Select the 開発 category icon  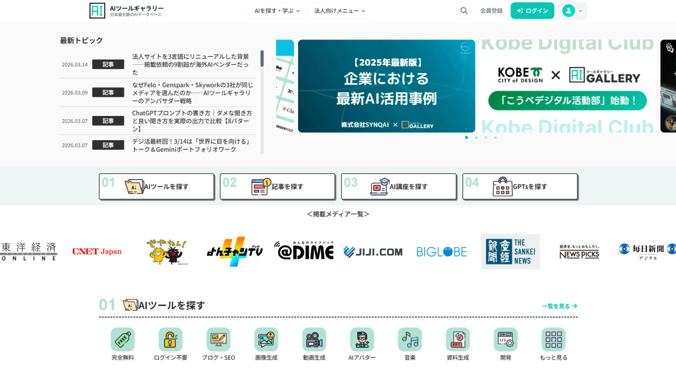coord(506,340)
